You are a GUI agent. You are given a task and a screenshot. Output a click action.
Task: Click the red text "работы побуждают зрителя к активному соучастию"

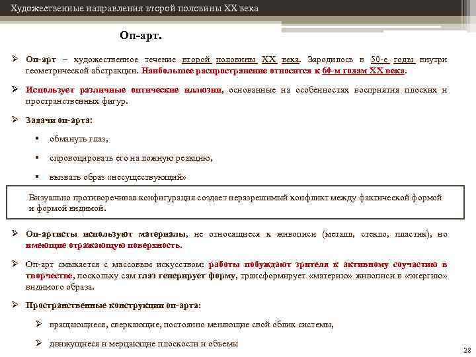[323, 264]
